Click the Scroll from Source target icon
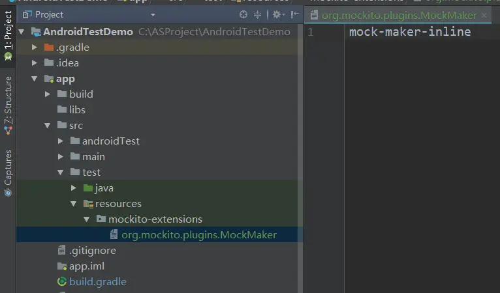Screen dimensions: 500x293 click(243, 14)
